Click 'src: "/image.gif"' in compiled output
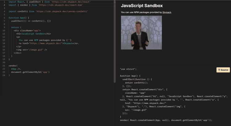This screenshot has width=231, height=126. pos(136,110)
